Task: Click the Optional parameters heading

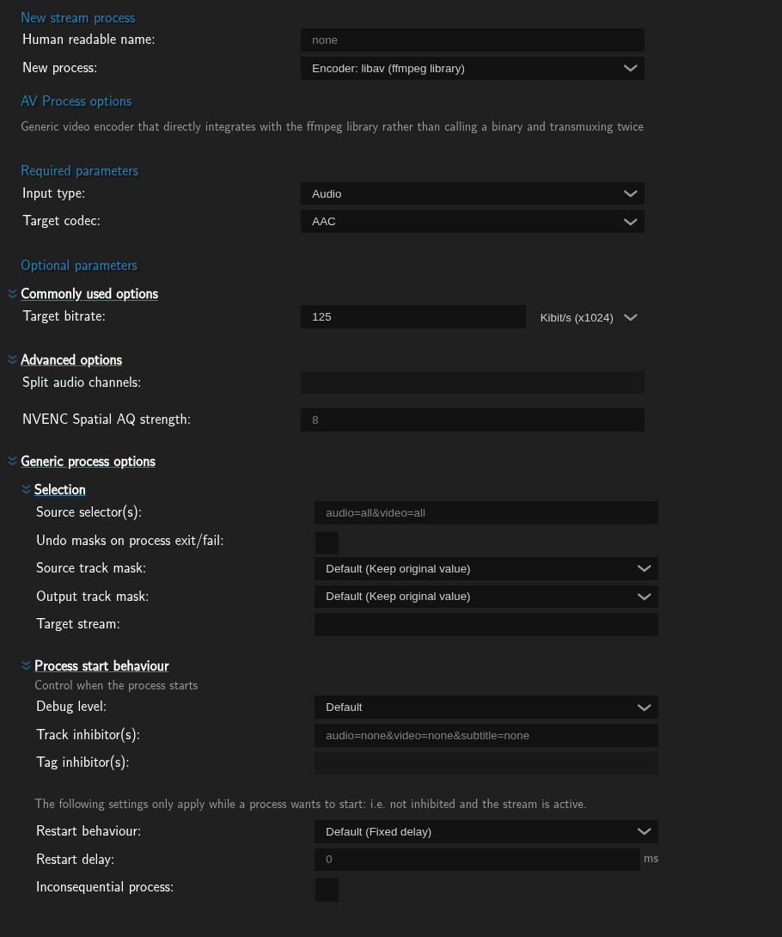Action: point(79,266)
